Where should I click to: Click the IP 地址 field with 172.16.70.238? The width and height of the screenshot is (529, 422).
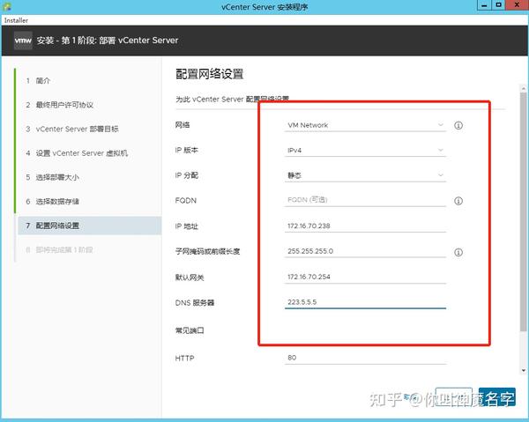(x=365, y=226)
